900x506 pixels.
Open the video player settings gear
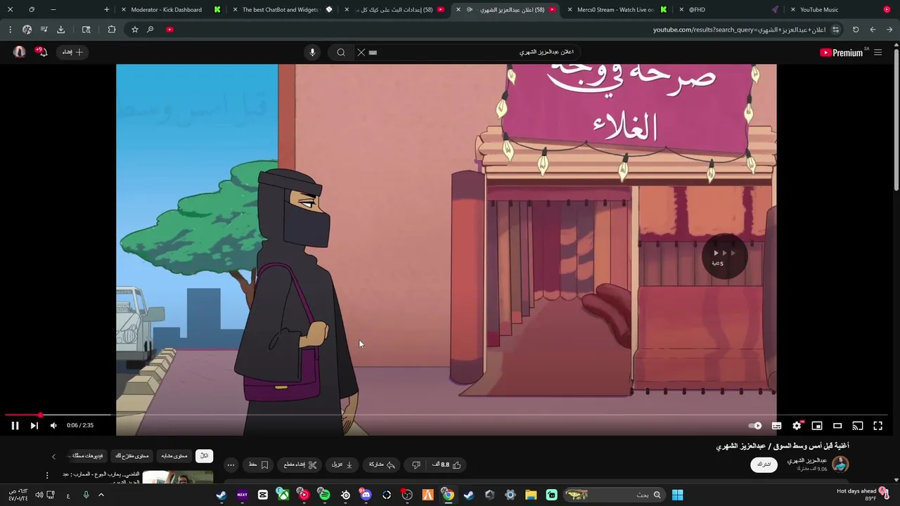(797, 425)
